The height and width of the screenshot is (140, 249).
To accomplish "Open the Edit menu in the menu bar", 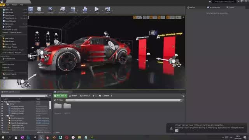I will pos(8,5).
